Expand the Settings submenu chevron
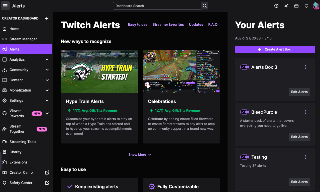Screen dimensions: 320x192 point(47,100)
